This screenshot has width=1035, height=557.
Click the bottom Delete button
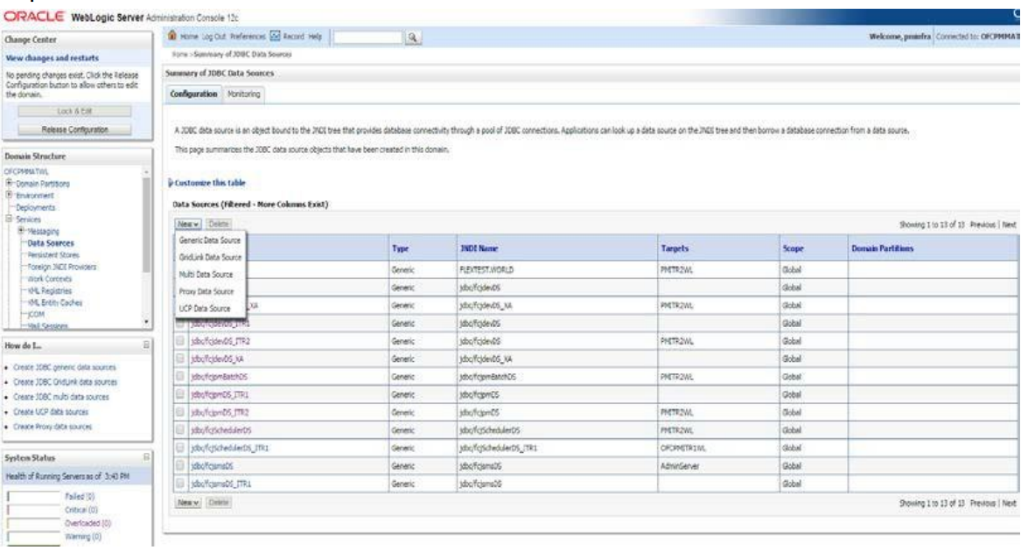[219, 503]
